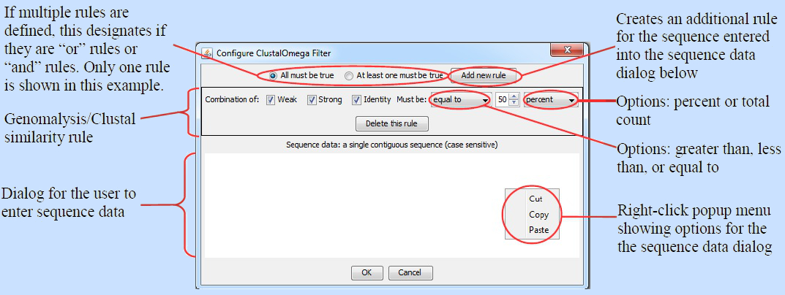Click the Delete this rule button

pos(392,123)
